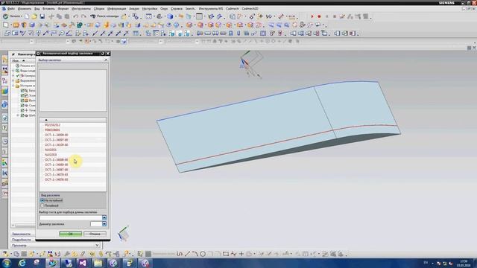
Task: Click the Отмена cancel button
Action: click(95, 234)
